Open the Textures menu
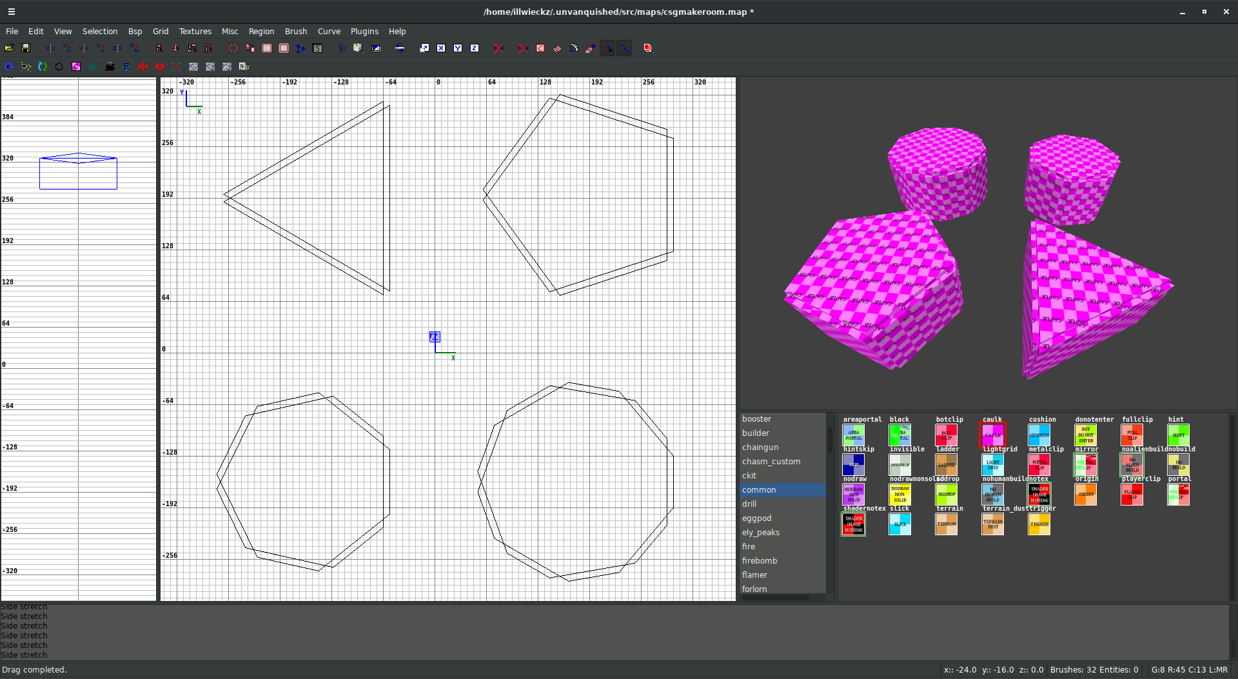The height and width of the screenshot is (679, 1238). click(x=195, y=31)
